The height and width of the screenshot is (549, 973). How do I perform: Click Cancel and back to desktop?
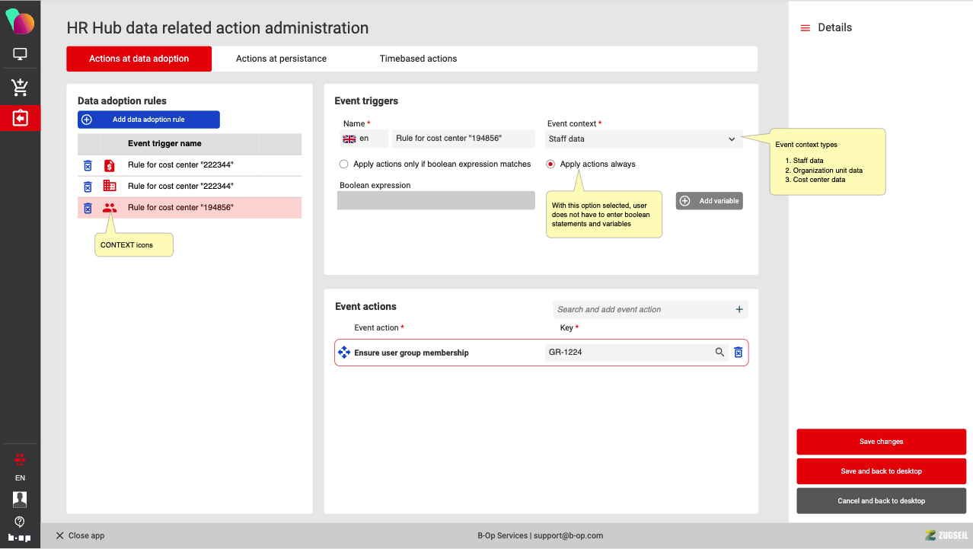click(881, 501)
